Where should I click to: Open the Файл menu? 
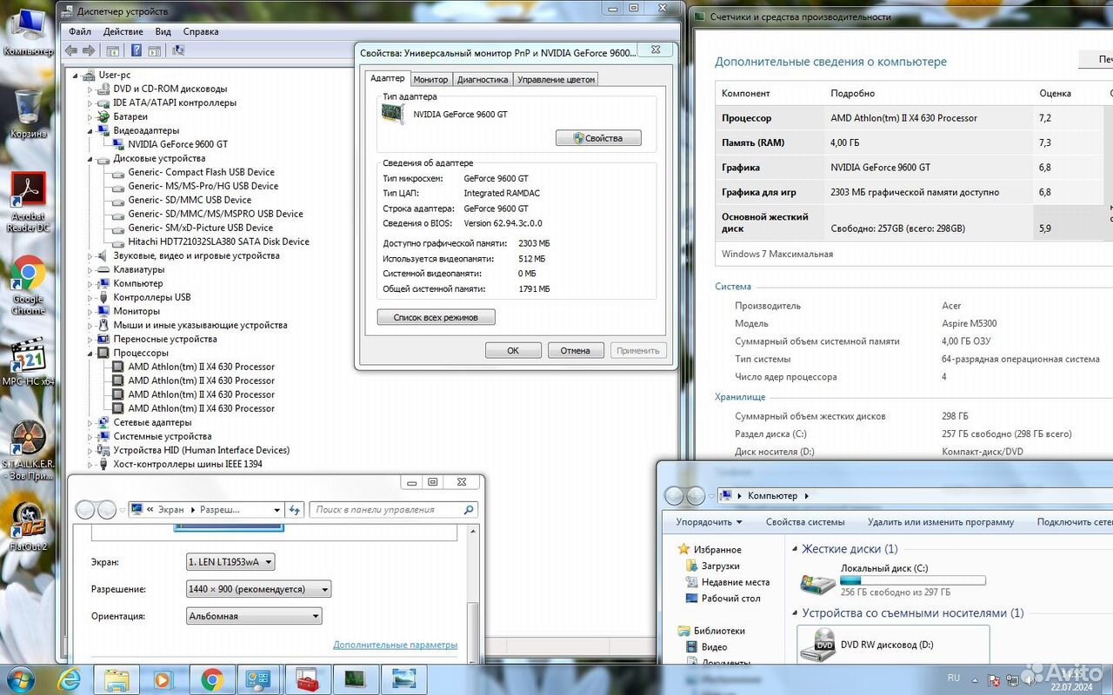pyautogui.click(x=80, y=31)
